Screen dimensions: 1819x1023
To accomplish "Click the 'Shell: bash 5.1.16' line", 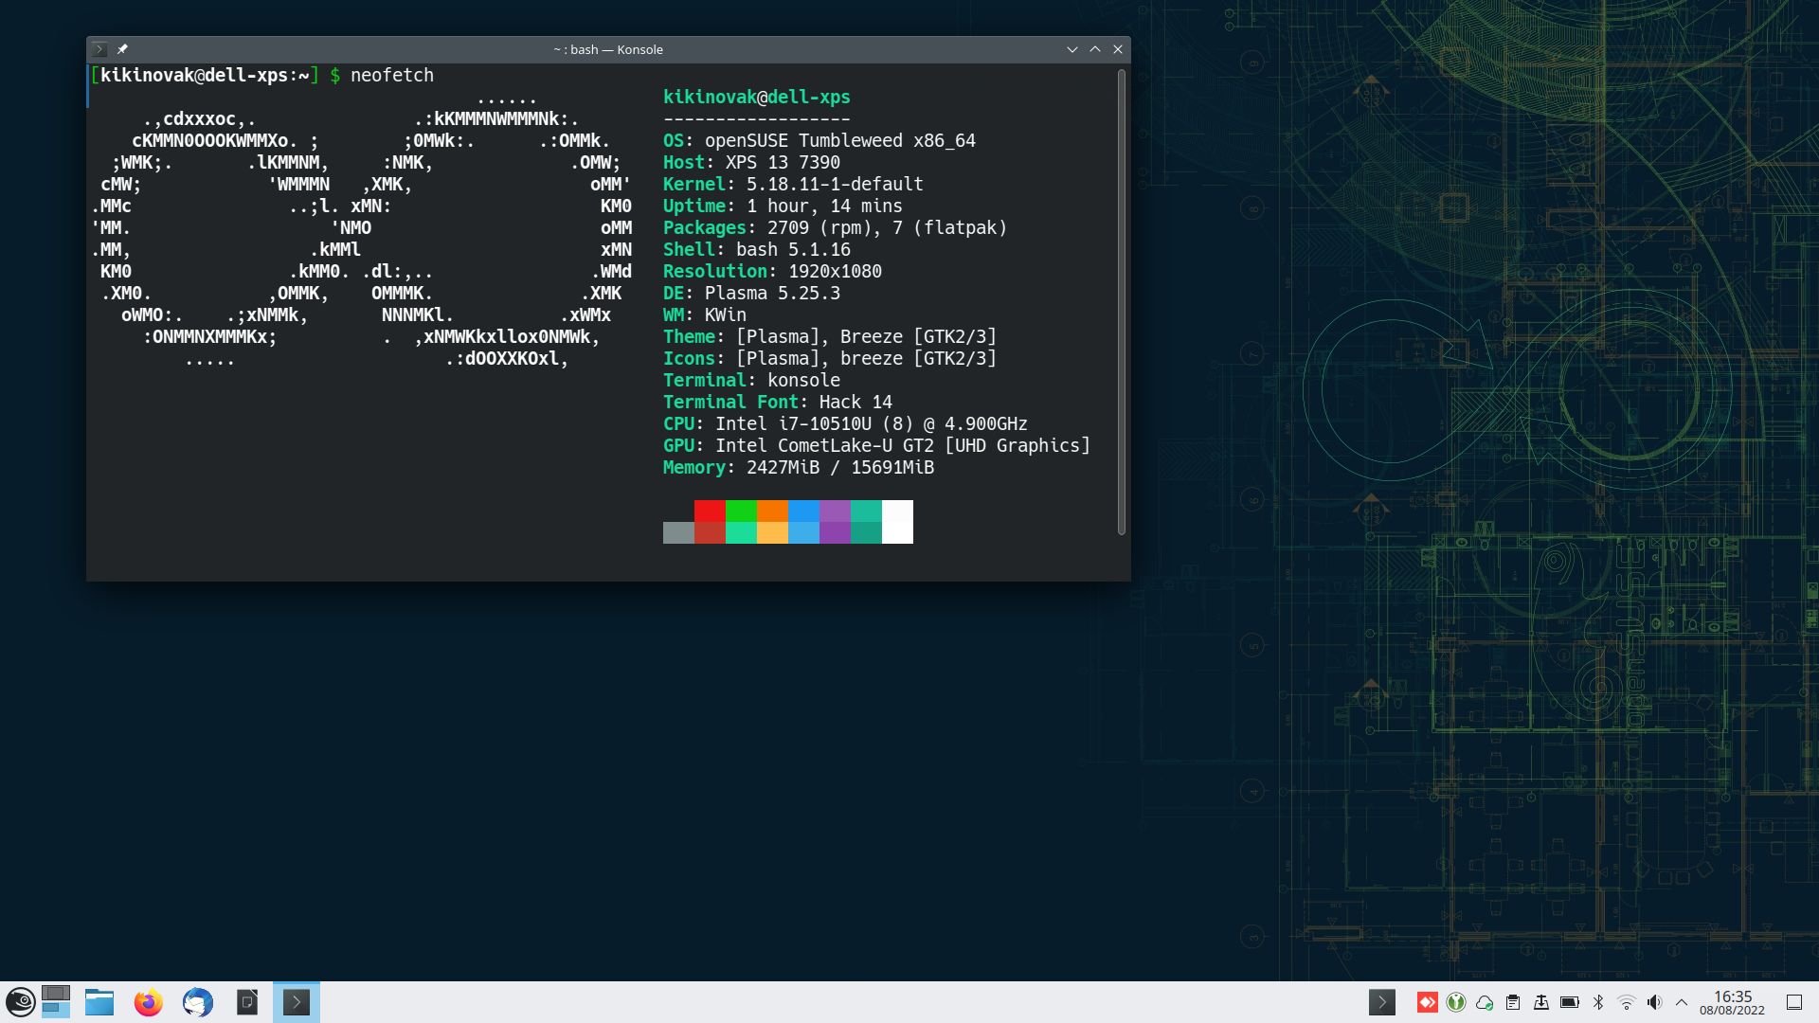I will click(x=757, y=249).
